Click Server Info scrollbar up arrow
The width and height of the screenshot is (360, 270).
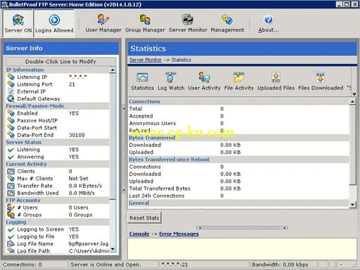[x=112, y=70]
